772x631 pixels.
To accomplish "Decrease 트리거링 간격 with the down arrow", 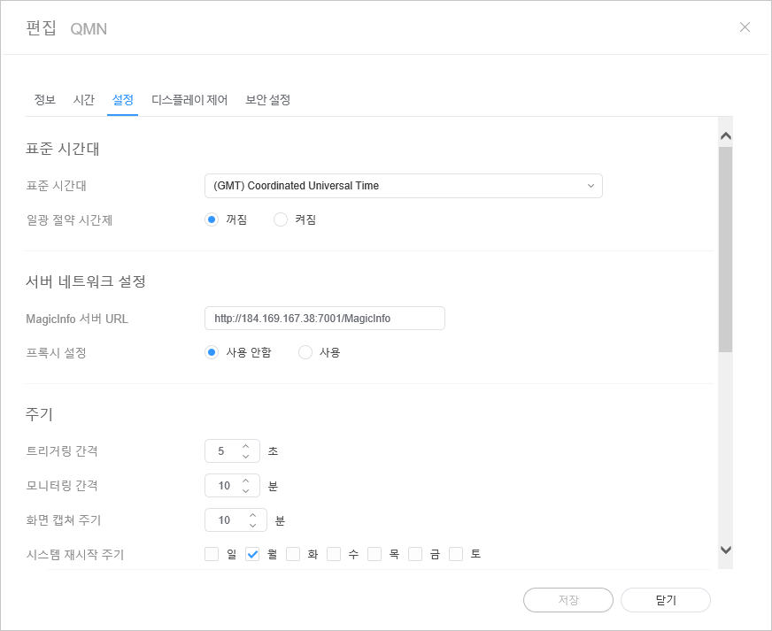I will click(x=246, y=457).
